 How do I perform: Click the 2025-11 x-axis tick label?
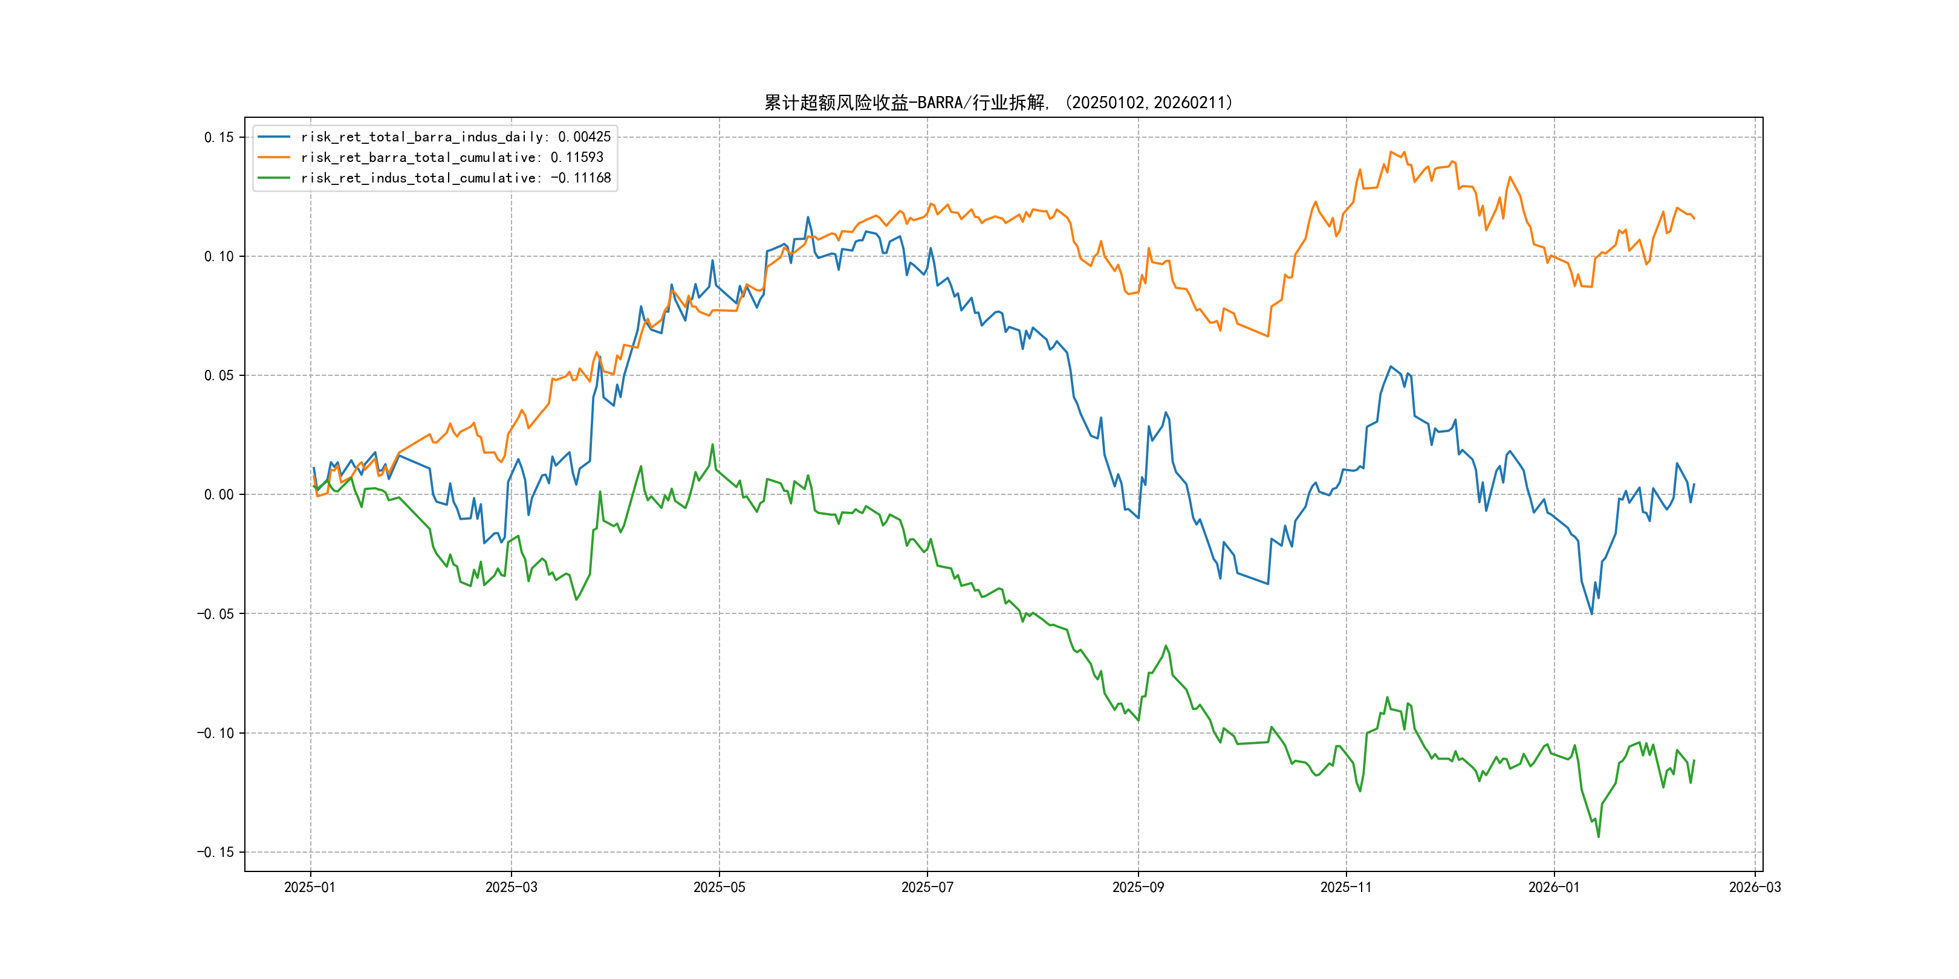[x=1346, y=887]
